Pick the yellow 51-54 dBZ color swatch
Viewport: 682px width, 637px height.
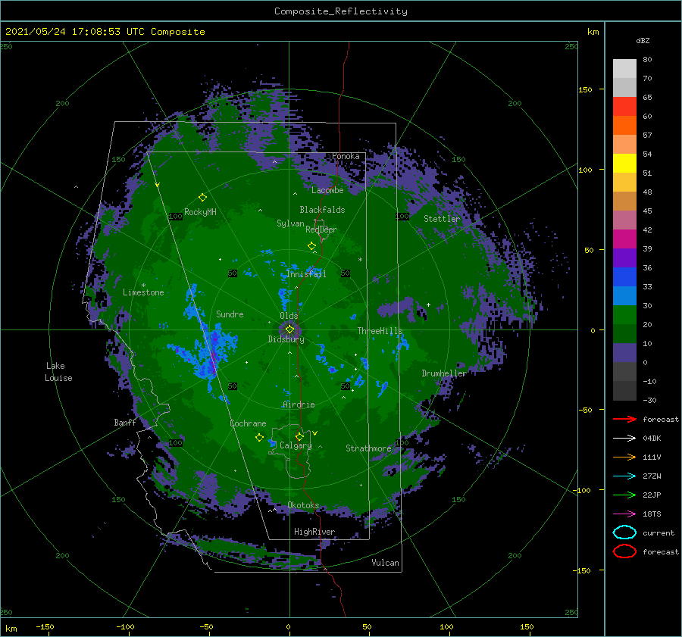624,164
